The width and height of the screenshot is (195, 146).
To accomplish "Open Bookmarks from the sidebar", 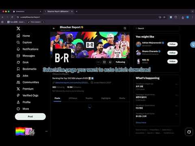I will (26, 69).
